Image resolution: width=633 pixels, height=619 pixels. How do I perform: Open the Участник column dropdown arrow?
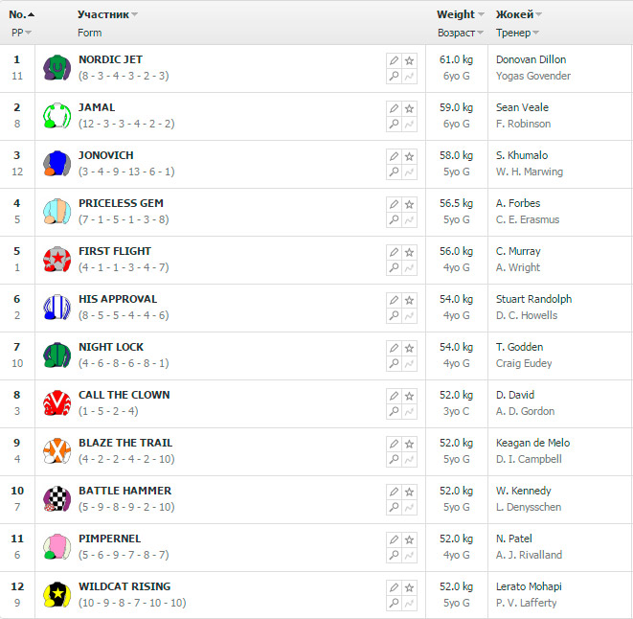pos(135,15)
